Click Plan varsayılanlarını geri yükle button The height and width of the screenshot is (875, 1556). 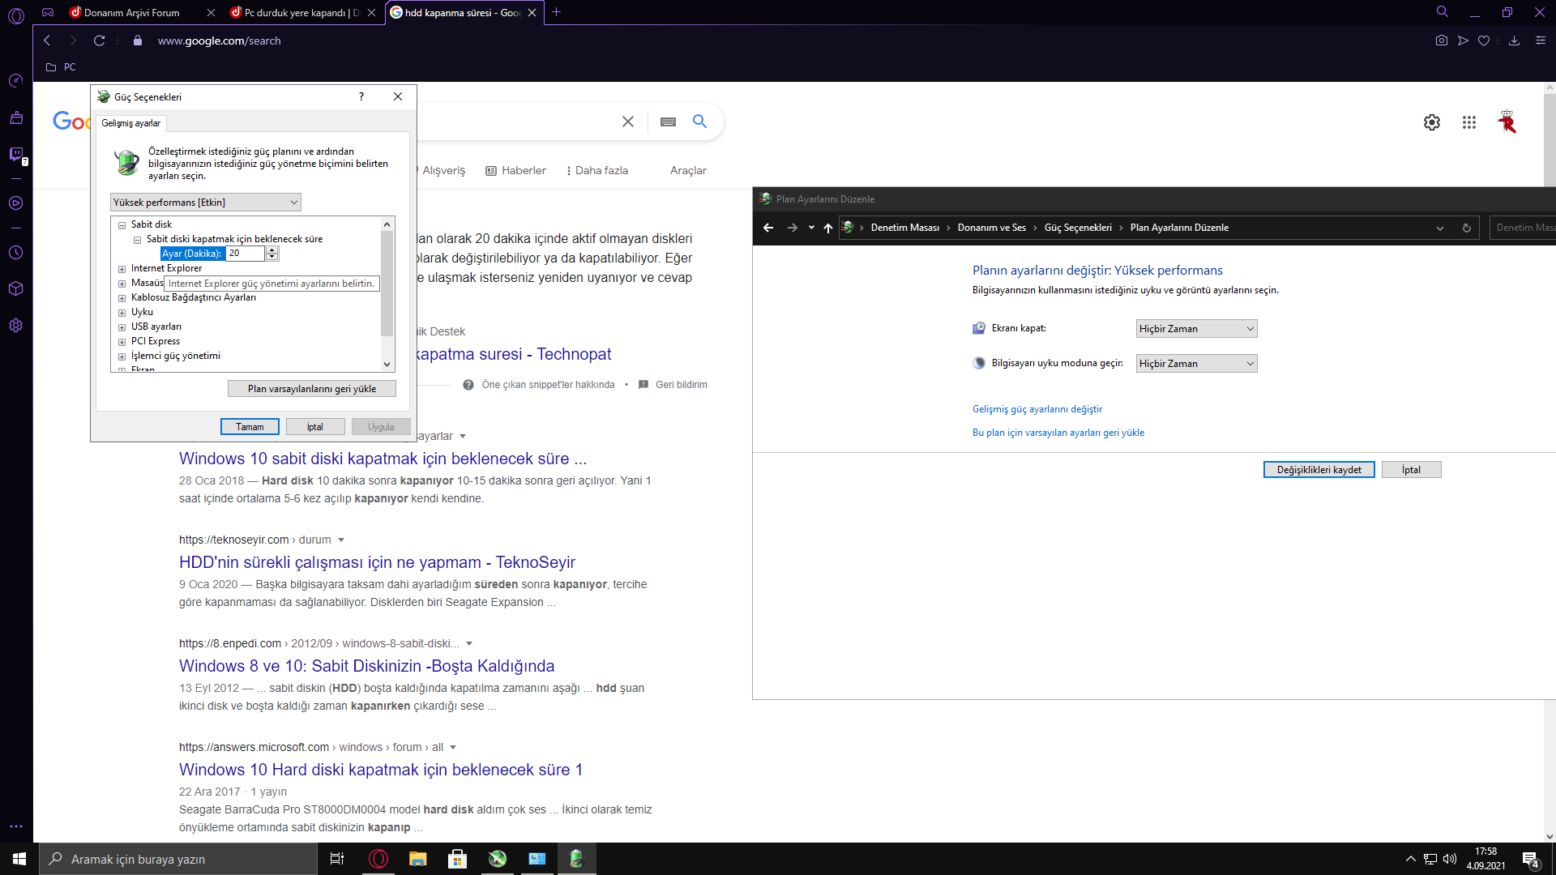pyautogui.click(x=311, y=389)
